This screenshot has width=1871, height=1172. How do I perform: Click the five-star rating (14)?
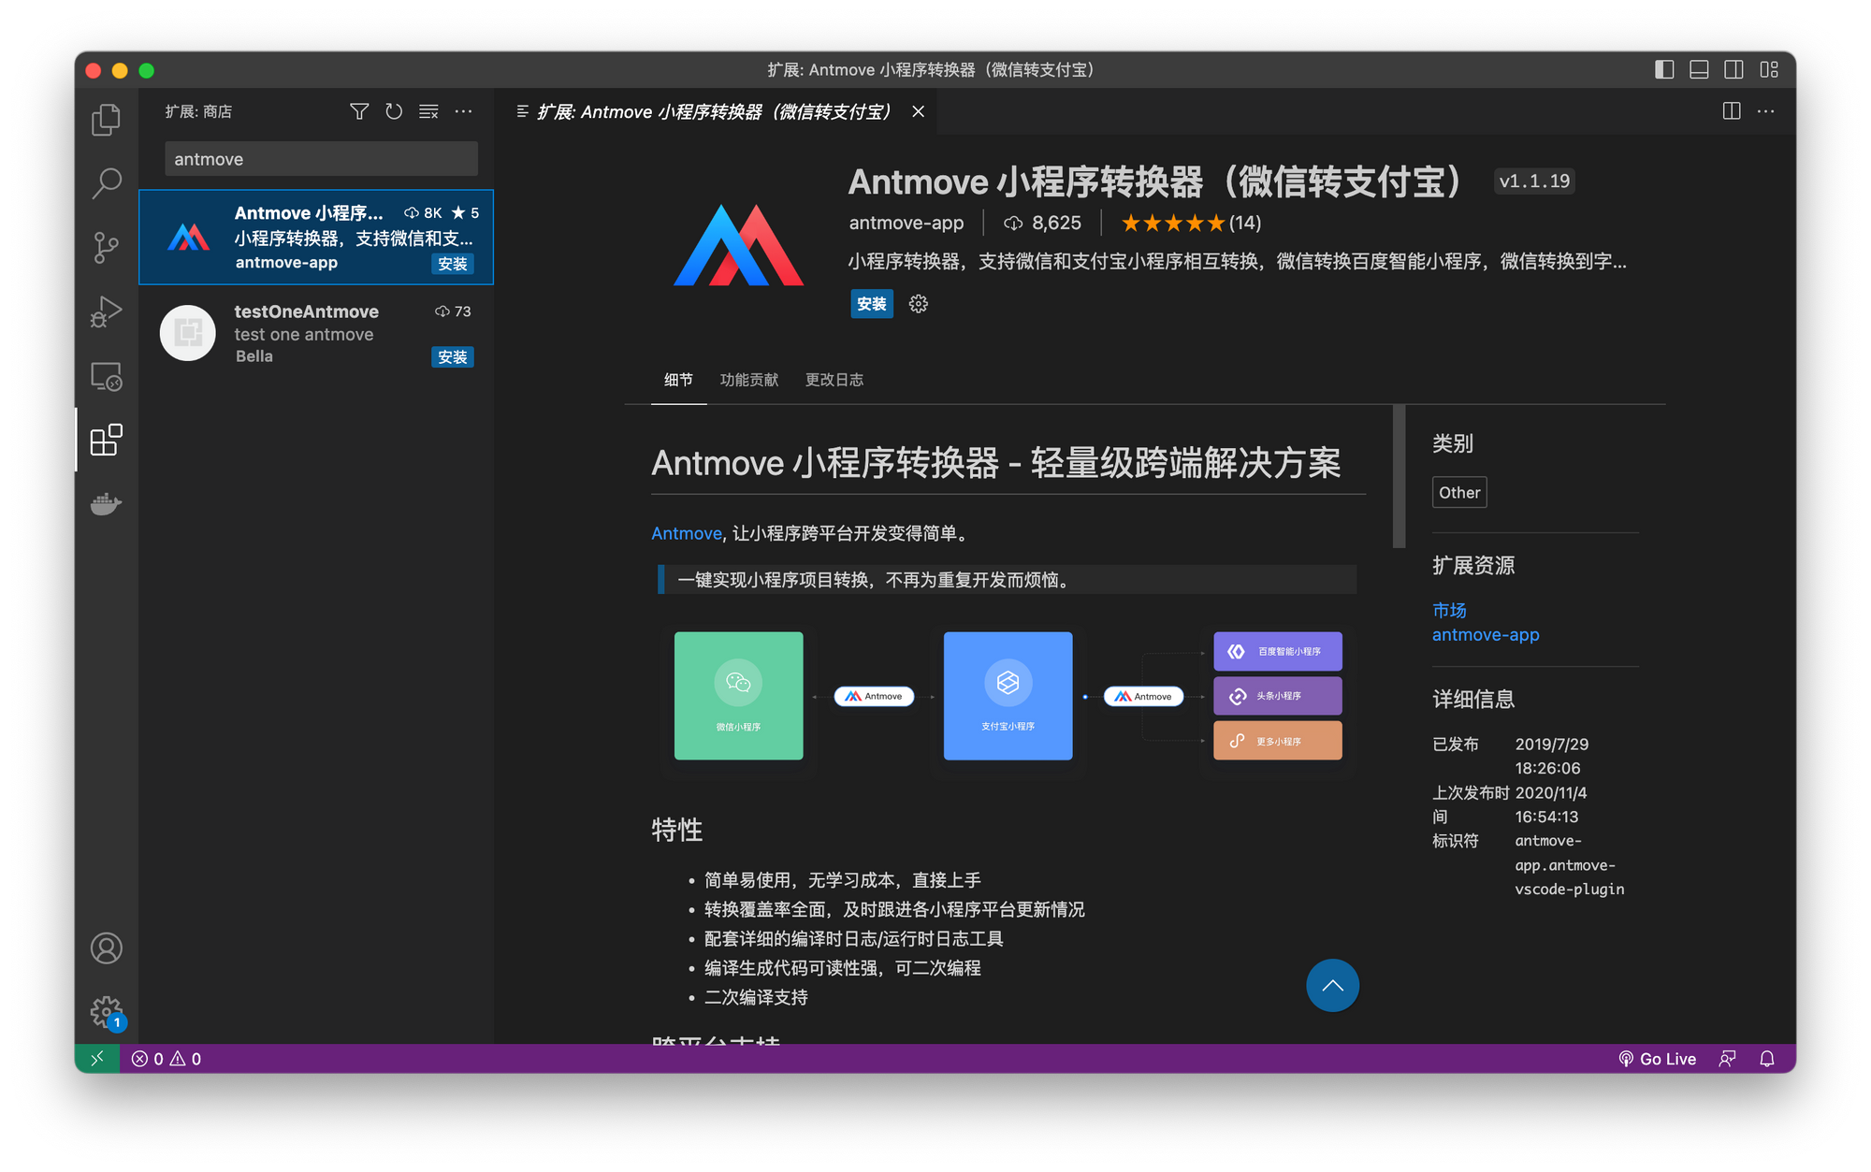[x=1191, y=223]
